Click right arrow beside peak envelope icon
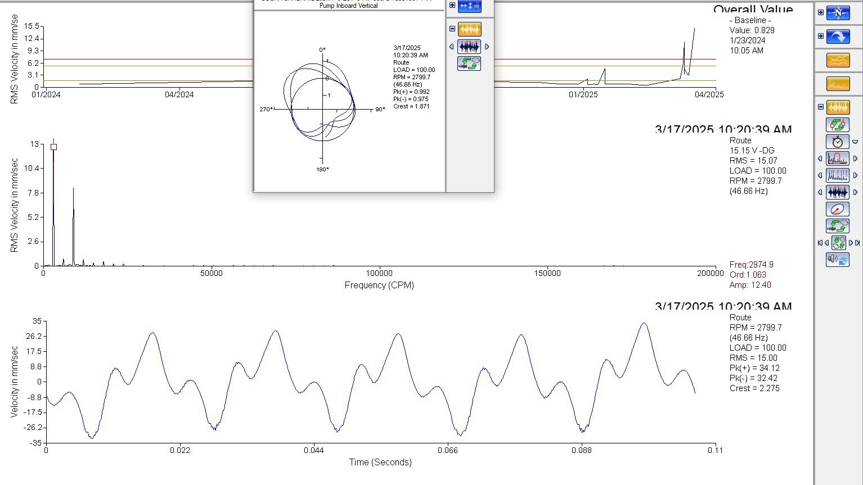Viewport: 863px width, 485px height. [x=855, y=159]
